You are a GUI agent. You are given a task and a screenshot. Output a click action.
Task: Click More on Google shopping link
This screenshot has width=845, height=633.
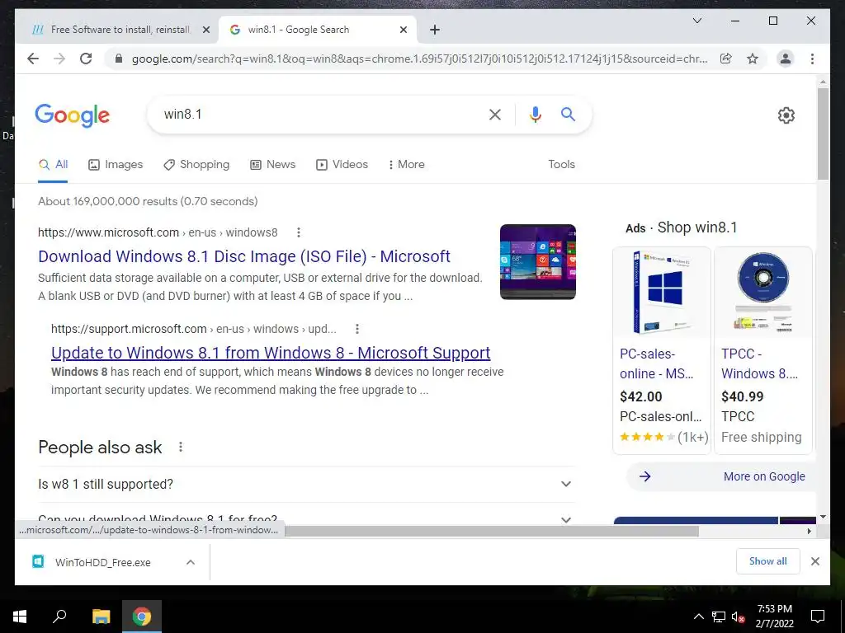722,477
